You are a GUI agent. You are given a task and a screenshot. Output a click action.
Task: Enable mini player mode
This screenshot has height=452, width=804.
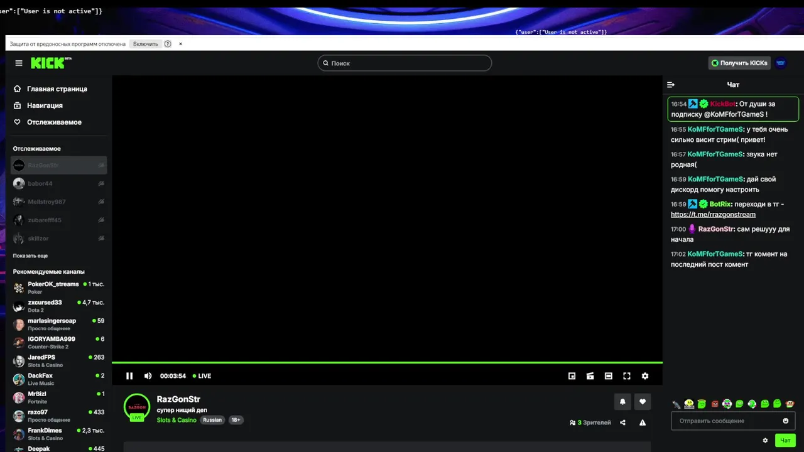coord(572,376)
